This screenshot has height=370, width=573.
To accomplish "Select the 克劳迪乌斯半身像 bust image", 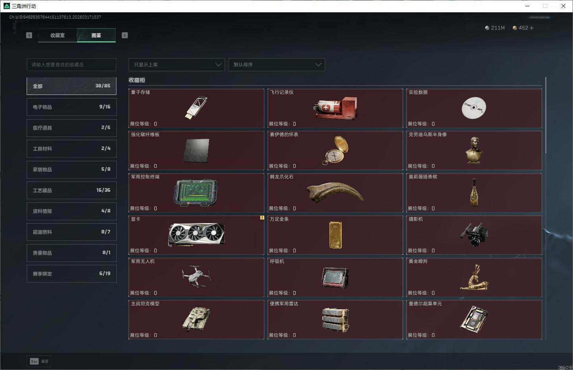I will click(x=474, y=150).
